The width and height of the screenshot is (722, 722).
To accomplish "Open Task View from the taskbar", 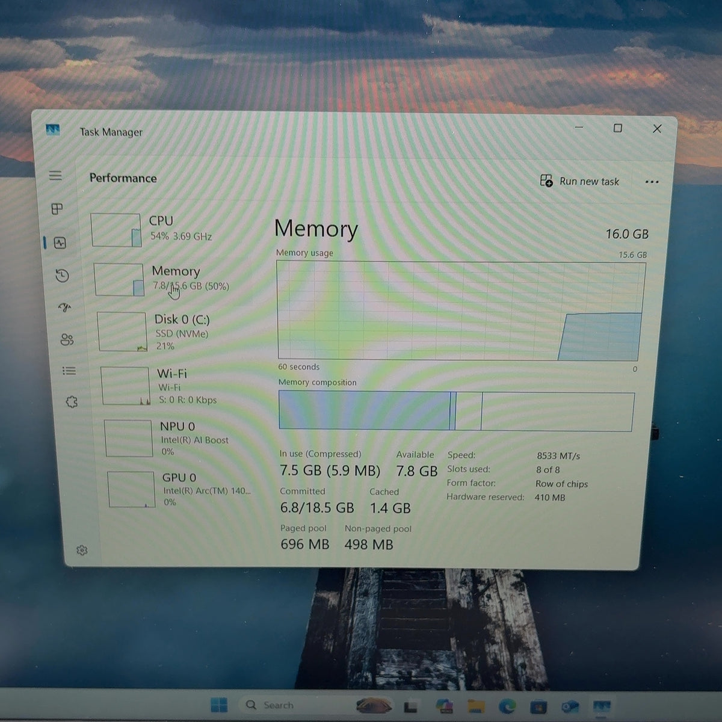I will click(x=411, y=706).
